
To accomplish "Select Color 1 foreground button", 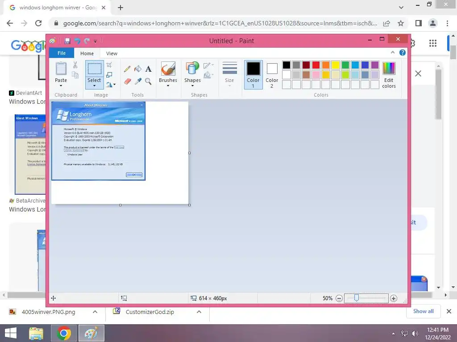I will click(x=253, y=75).
